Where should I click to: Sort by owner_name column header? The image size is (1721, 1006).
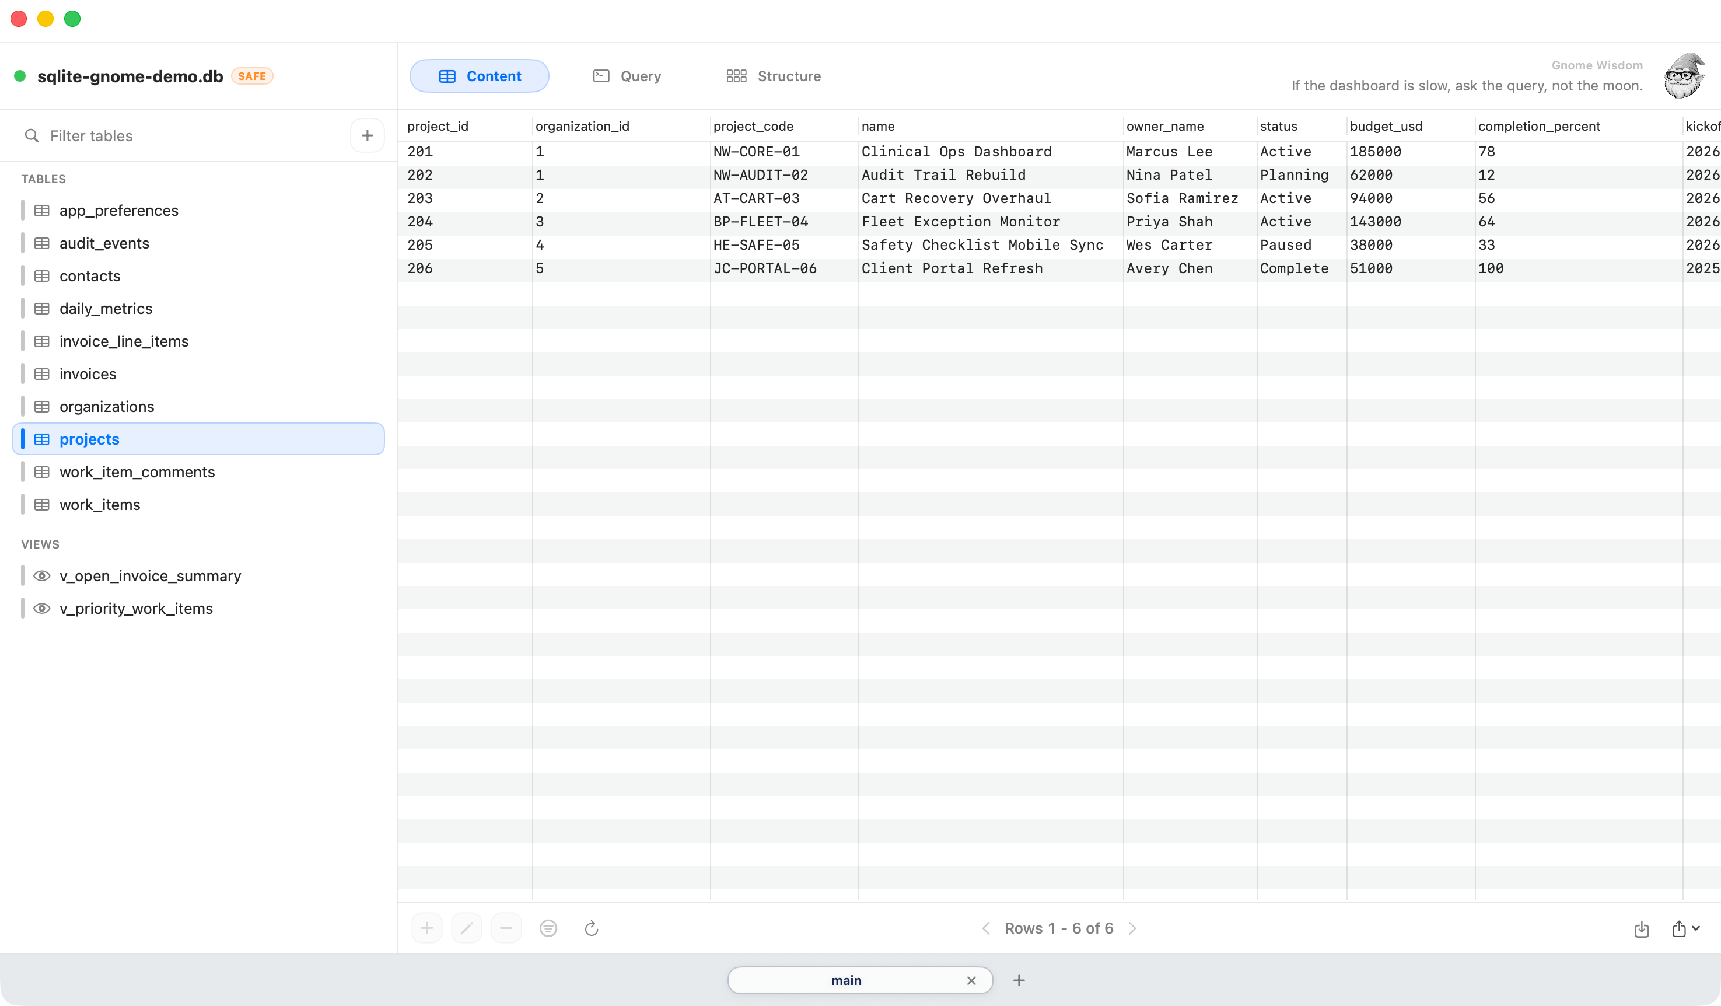coord(1190,125)
